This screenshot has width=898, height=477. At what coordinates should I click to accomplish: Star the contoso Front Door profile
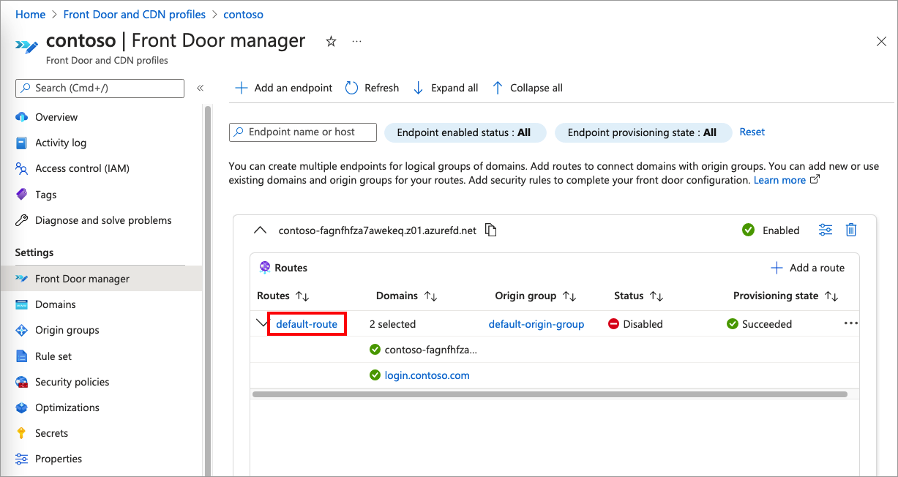(x=331, y=42)
